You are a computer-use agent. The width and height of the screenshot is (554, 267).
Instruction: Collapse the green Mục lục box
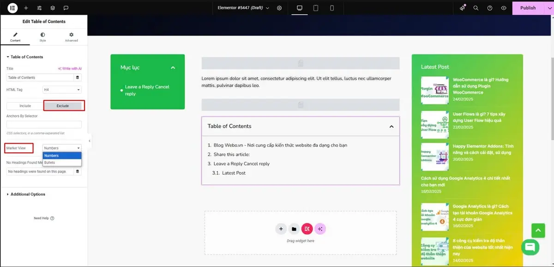tap(173, 67)
